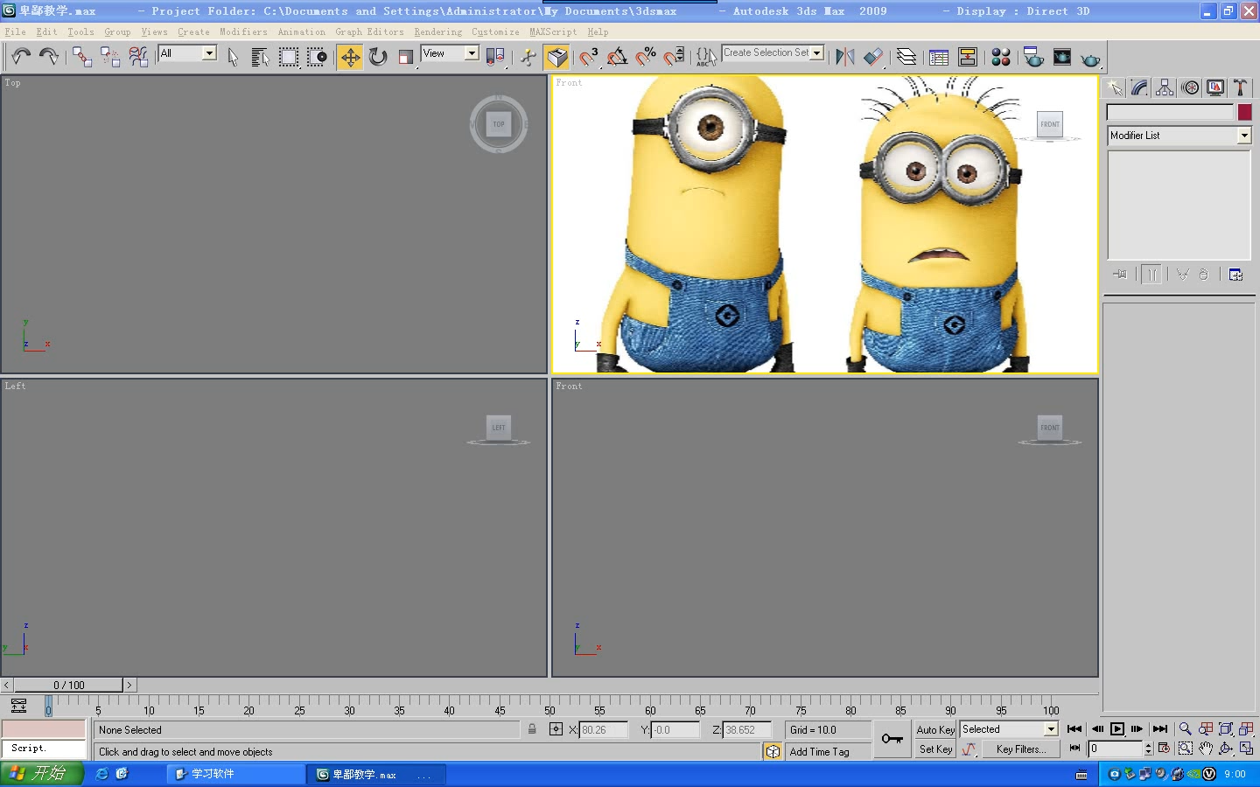Choose the Select Object arrow tool
Screen dimensions: 1260x787
tap(233, 57)
